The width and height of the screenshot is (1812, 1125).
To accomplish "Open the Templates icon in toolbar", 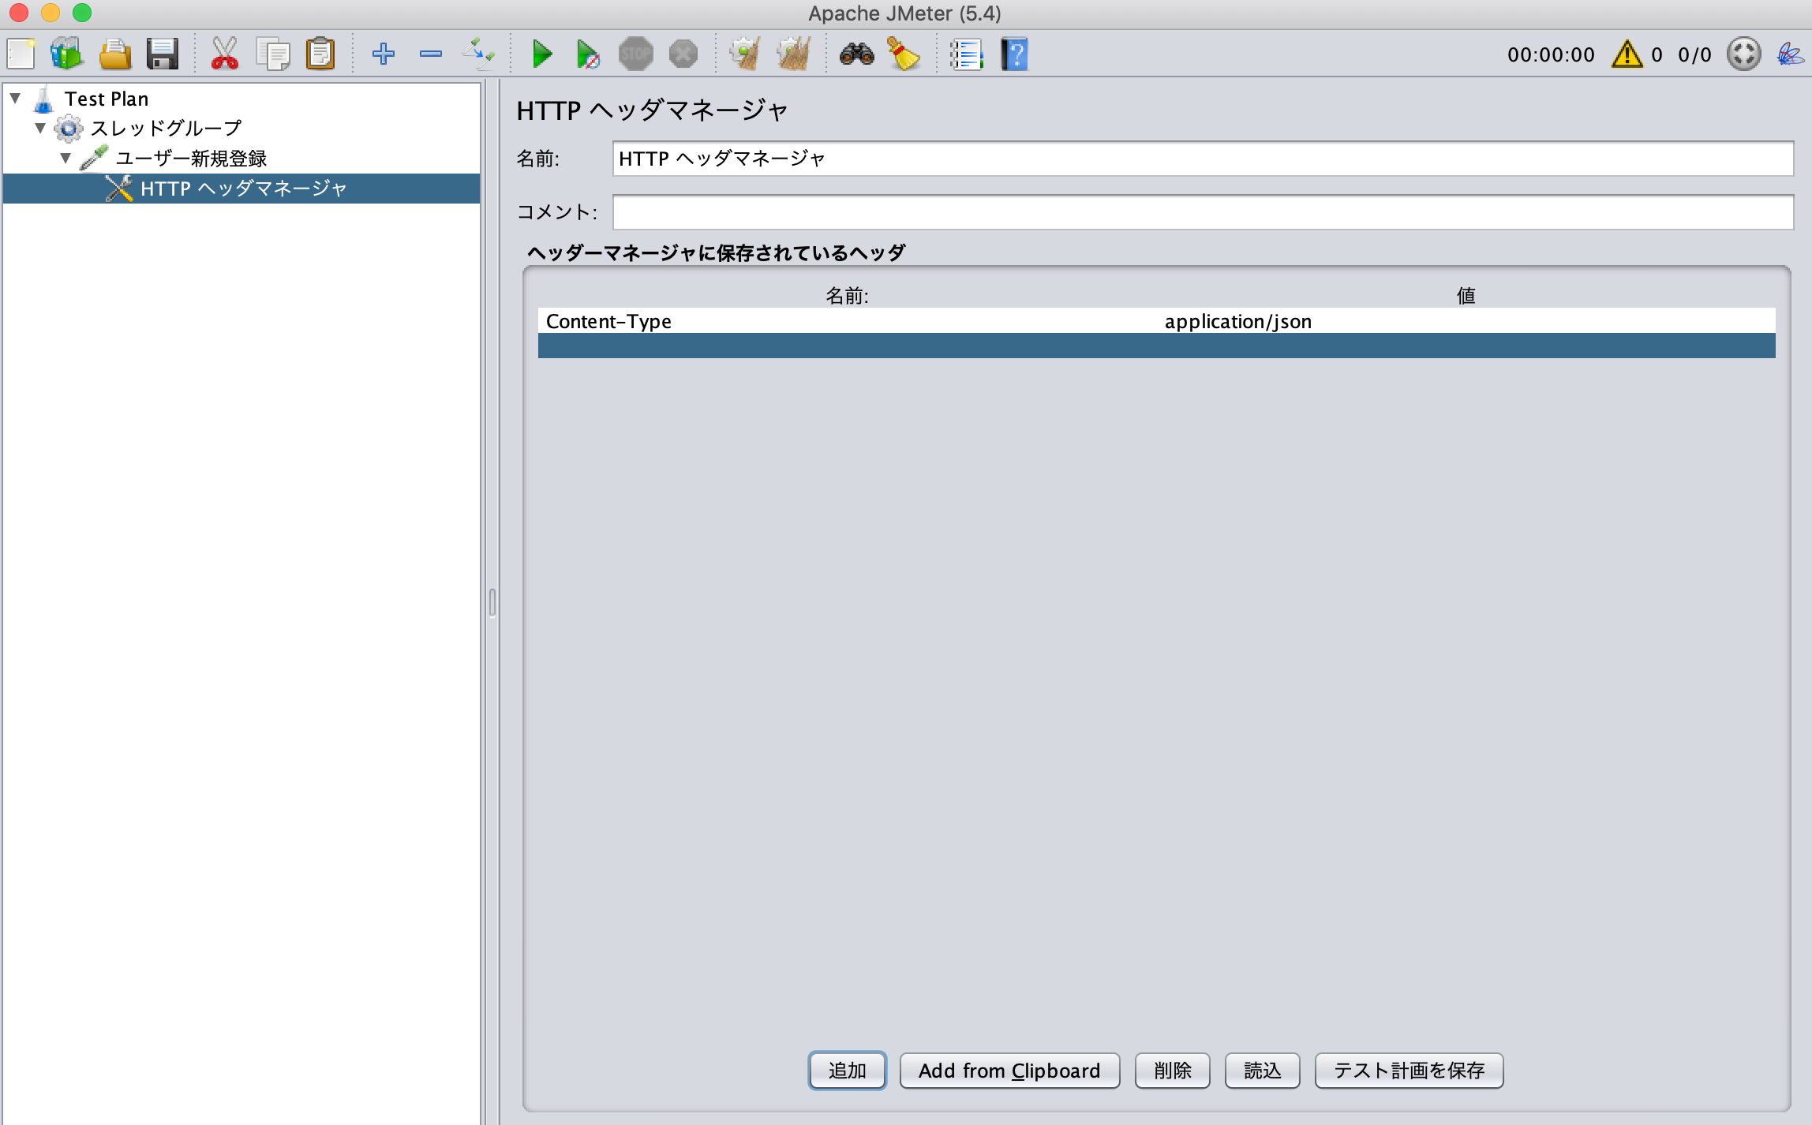I will point(67,54).
